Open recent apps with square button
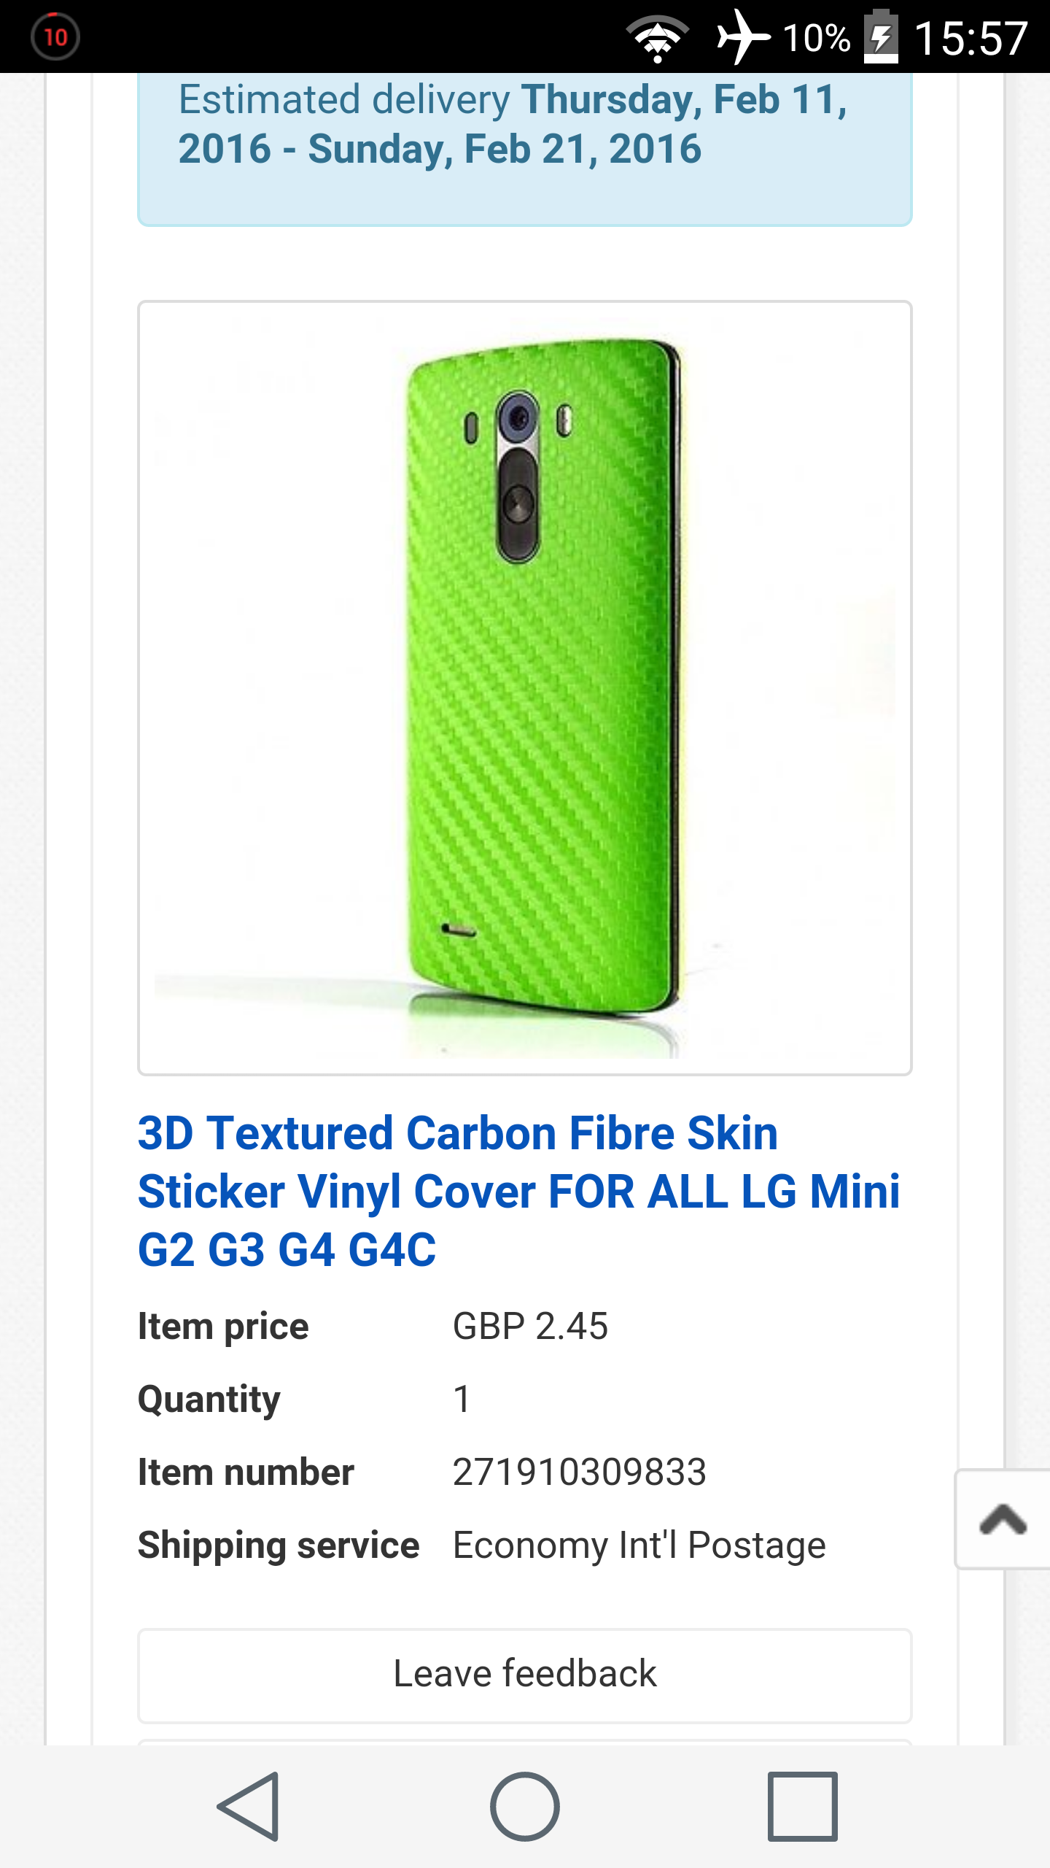The image size is (1050, 1868). 802,1806
